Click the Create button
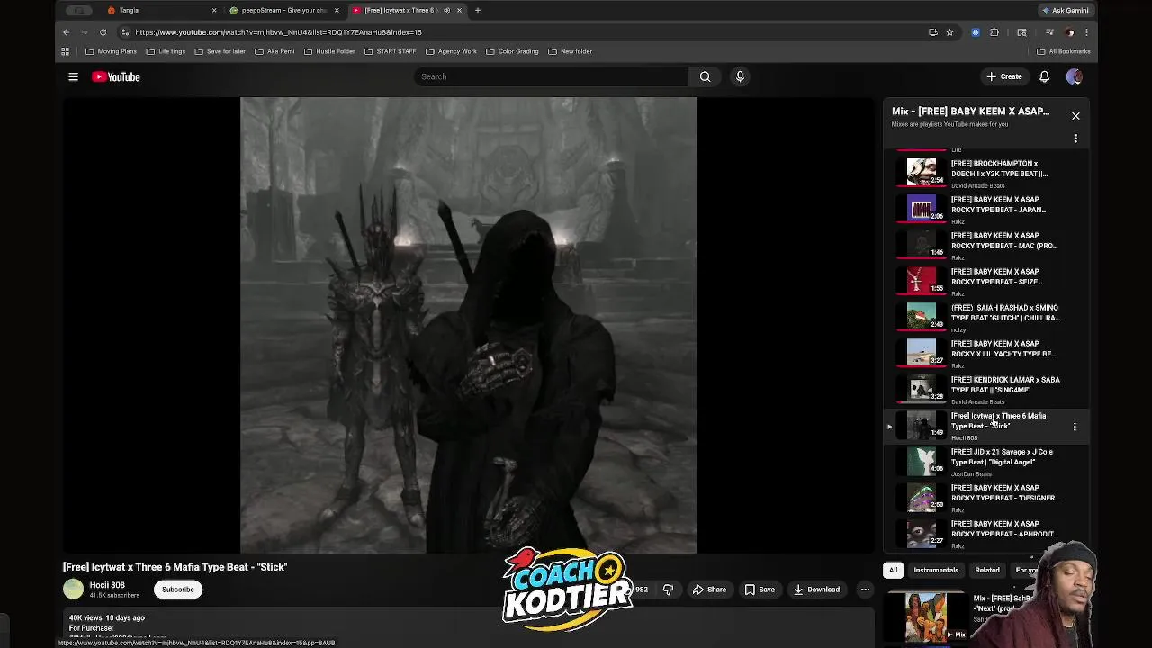Image resolution: width=1152 pixels, height=648 pixels. click(1004, 76)
